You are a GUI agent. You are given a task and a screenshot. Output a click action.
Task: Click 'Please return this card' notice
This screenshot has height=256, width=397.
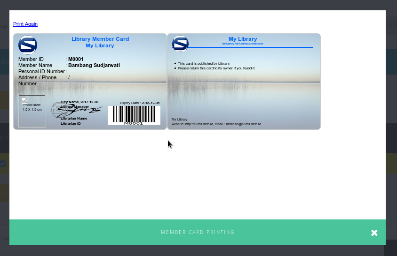pos(216,68)
